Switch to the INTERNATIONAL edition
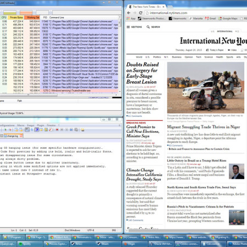The height and width of the screenshot is (247, 247). [x=224, y=31]
